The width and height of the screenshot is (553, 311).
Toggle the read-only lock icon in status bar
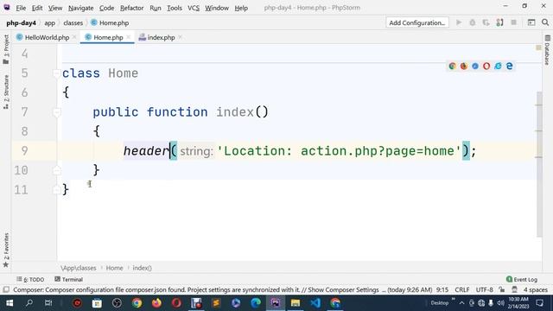502,290
